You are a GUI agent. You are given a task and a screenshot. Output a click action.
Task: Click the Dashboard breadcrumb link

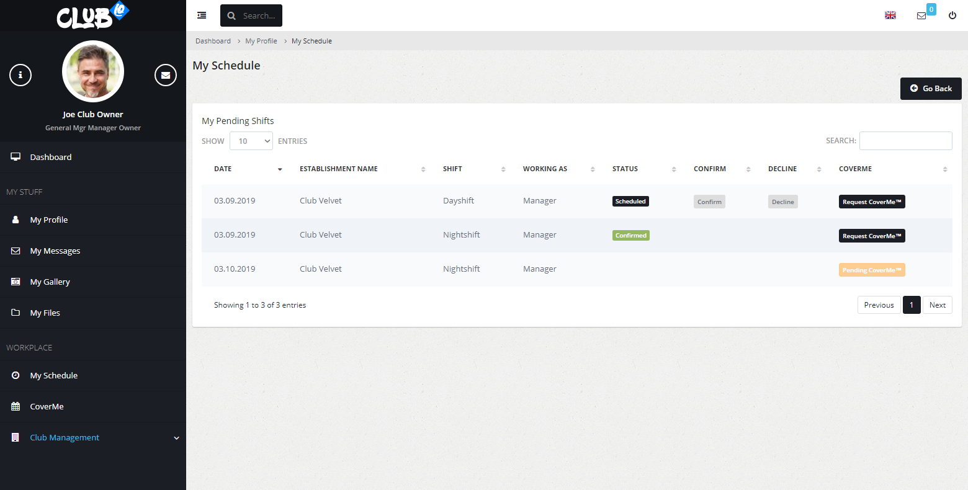coord(213,41)
